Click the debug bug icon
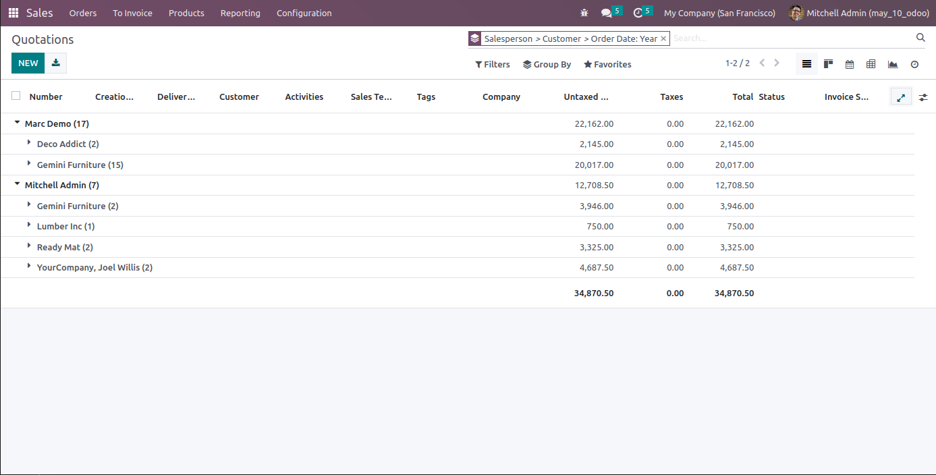This screenshot has width=936, height=475. [584, 13]
